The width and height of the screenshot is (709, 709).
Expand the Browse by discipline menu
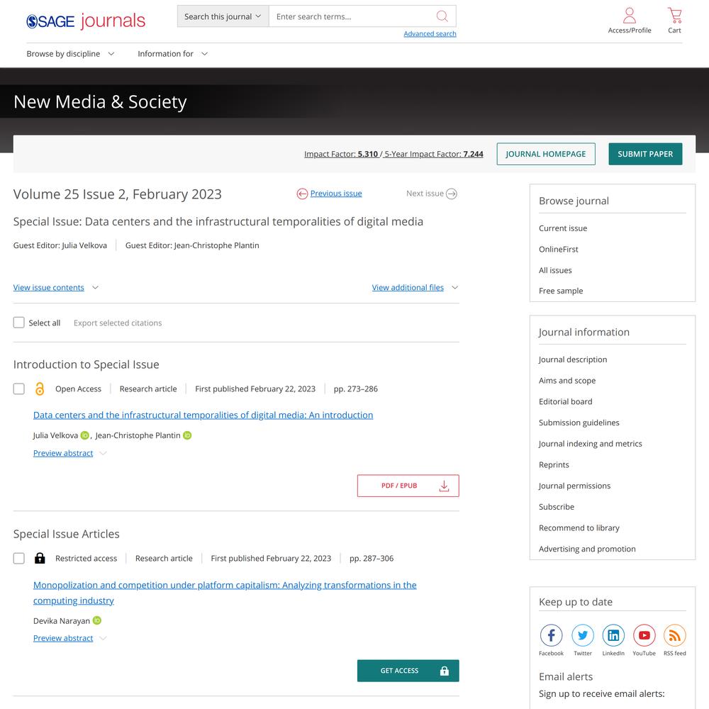point(70,54)
